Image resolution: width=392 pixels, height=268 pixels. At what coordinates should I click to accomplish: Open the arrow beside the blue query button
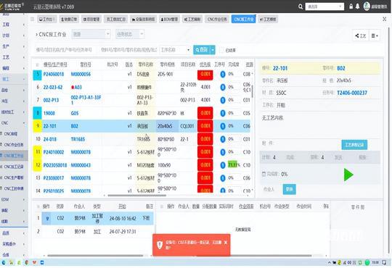(213, 50)
